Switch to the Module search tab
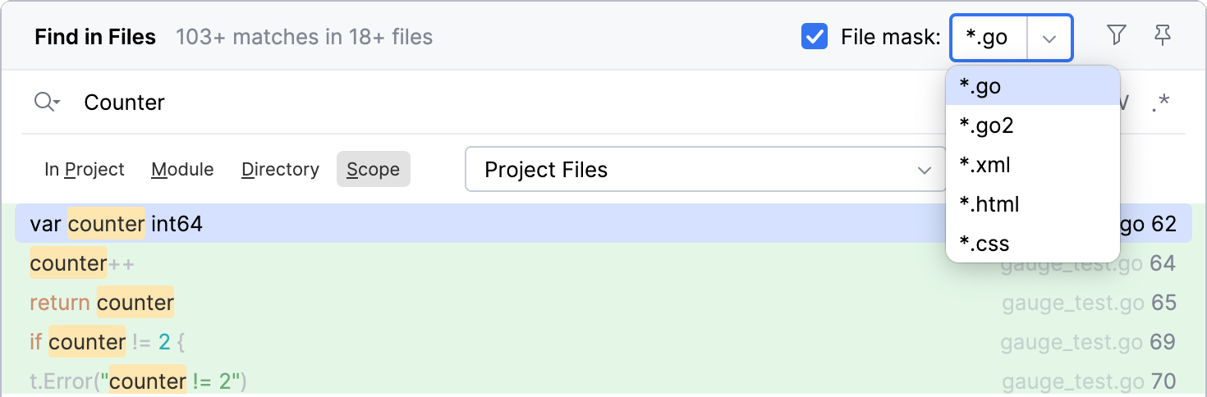This screenshot has height=397, width=1207. tap(182, 170)
